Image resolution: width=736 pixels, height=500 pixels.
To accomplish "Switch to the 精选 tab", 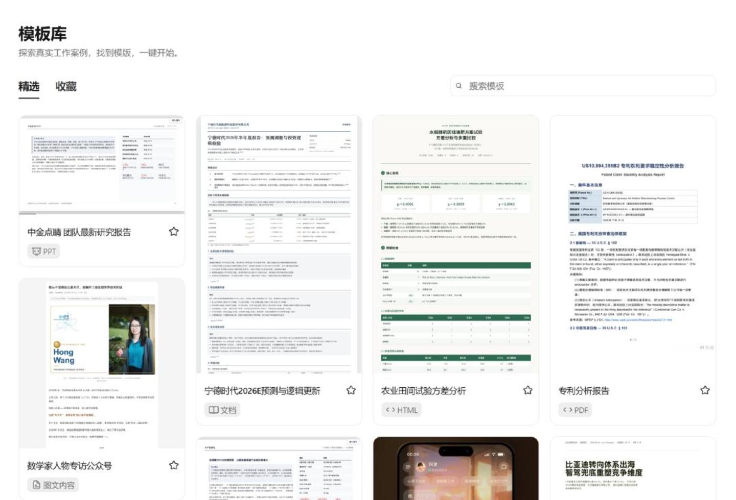I will pos(29,86).
